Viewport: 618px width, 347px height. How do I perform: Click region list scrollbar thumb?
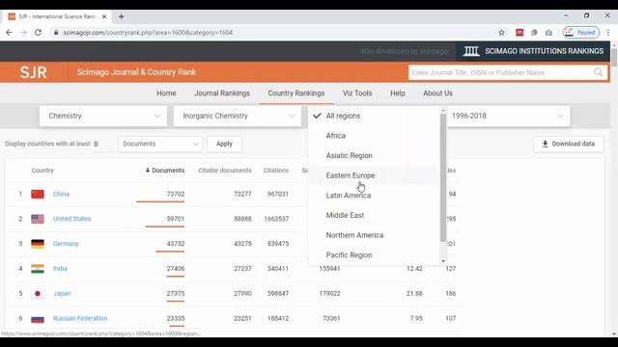click(443, 177)
